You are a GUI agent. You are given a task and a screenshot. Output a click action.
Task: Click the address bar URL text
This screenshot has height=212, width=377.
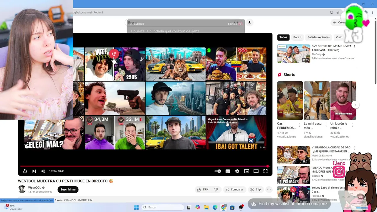pyautogui.click(x=88, y=12)
